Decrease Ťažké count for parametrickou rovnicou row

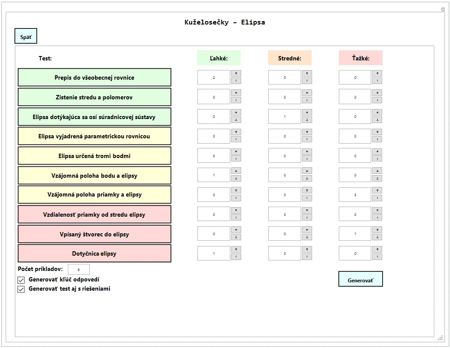[377, 140]
